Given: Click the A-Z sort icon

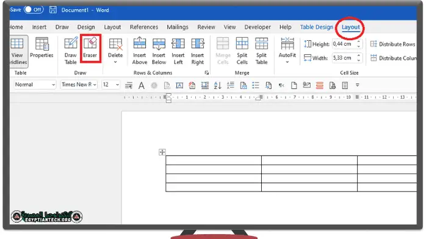Looking at the screenshot, I should [217, 85].
